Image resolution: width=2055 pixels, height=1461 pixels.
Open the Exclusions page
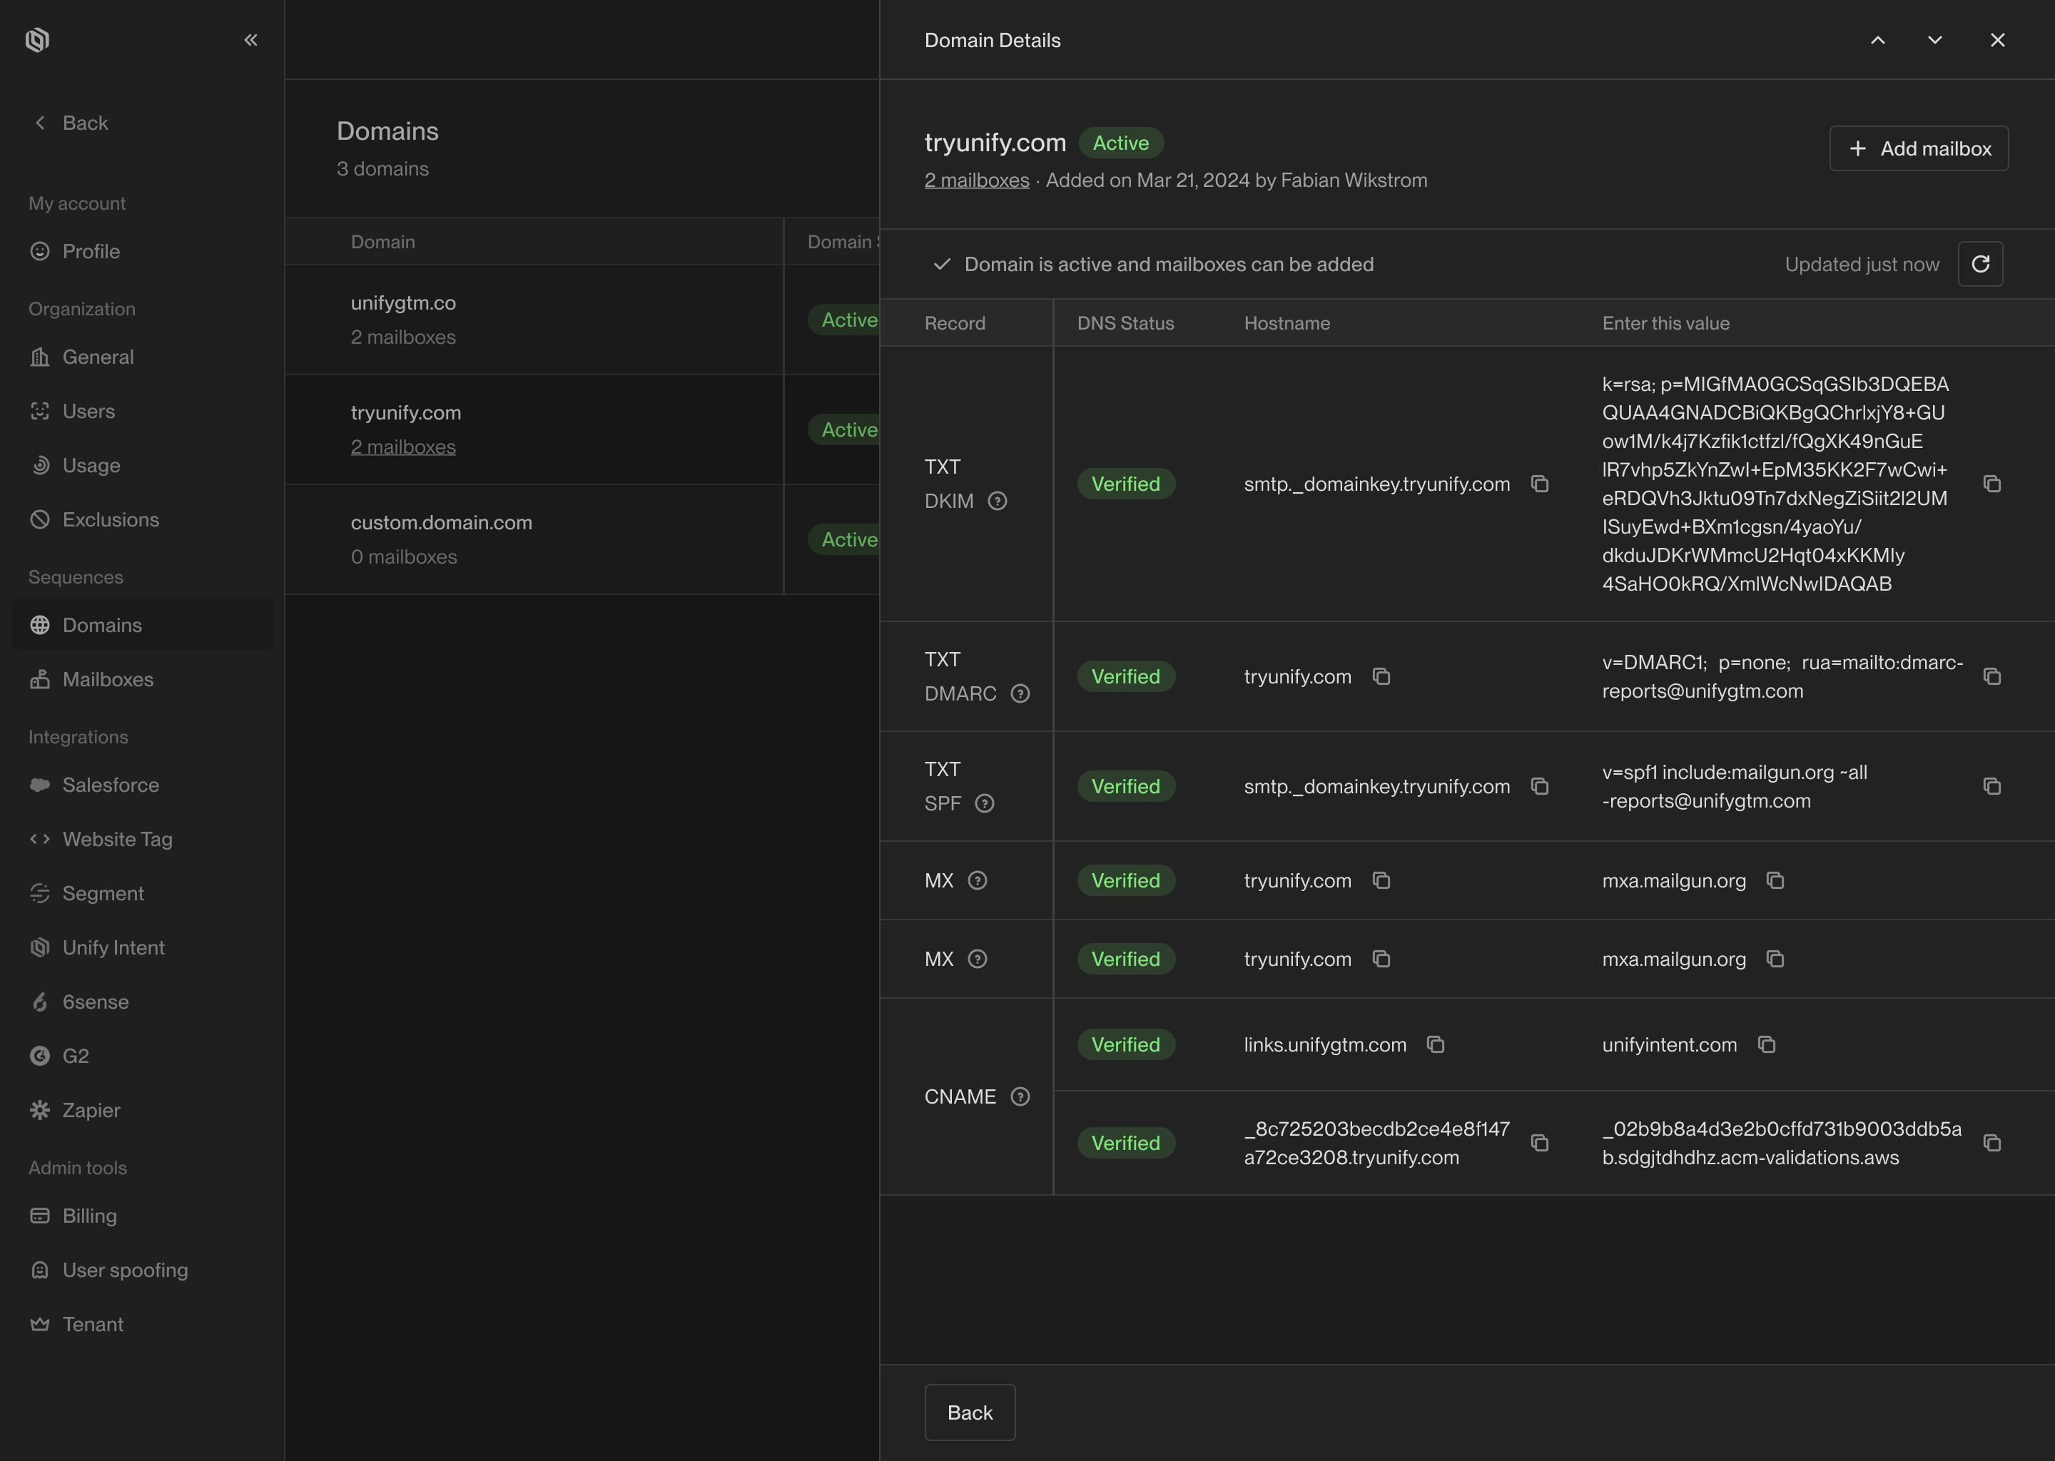coord(142,520)
